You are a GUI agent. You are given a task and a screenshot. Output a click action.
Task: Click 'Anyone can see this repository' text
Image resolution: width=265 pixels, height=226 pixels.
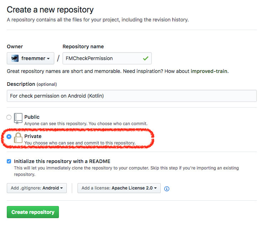click(86, 124)
